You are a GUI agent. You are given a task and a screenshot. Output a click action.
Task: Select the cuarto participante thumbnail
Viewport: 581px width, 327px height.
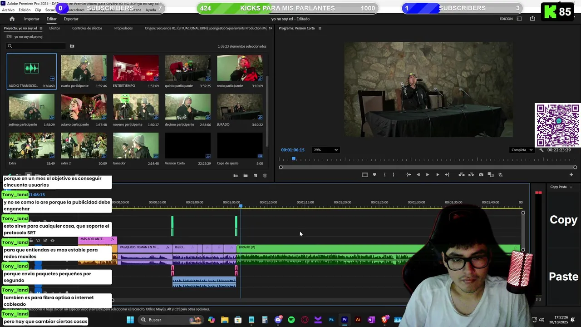[x=84, y=68]
